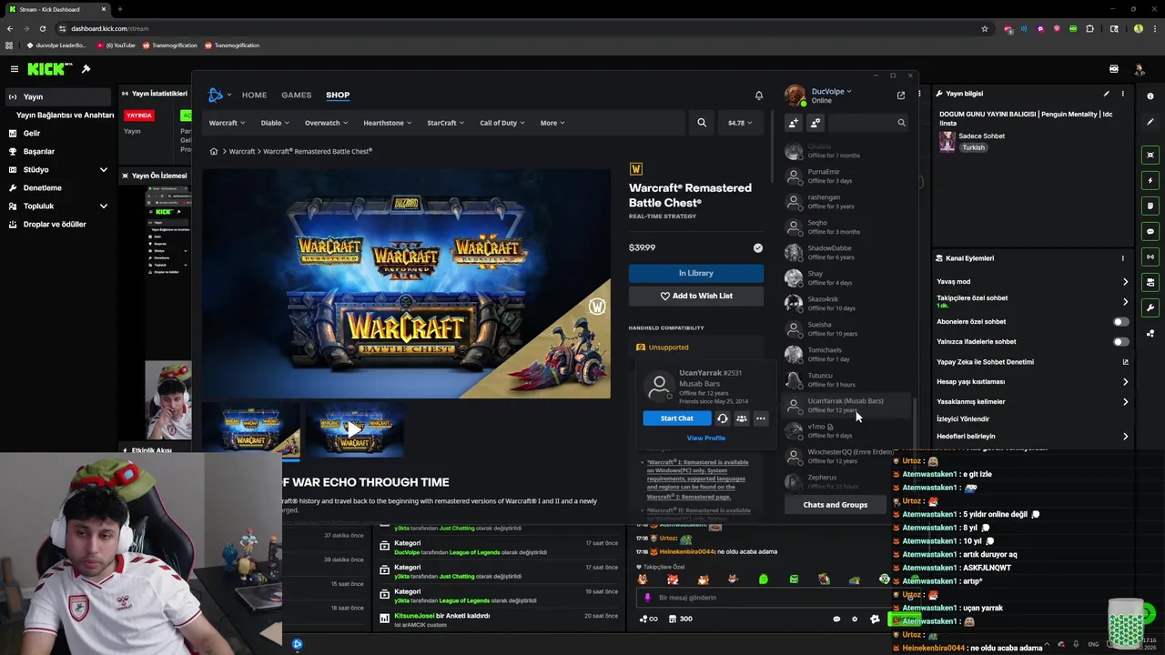Click the shop search magnifier icon
Viewport: 1165px width, 655px height.
[702, 123]
